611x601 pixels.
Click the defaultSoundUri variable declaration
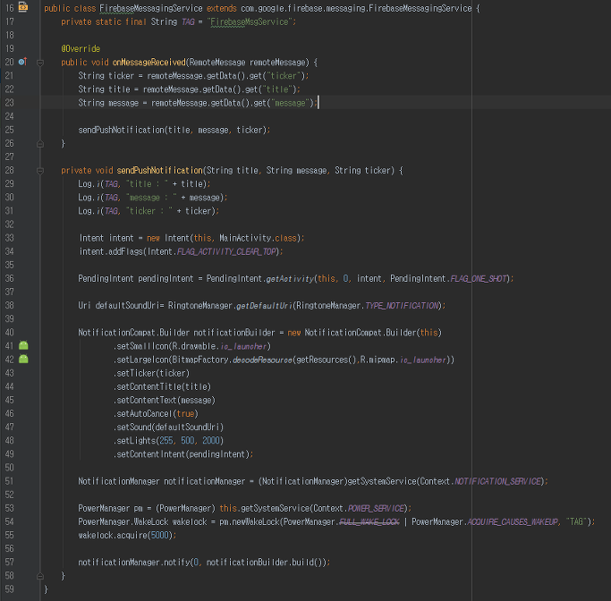(126, 306)
